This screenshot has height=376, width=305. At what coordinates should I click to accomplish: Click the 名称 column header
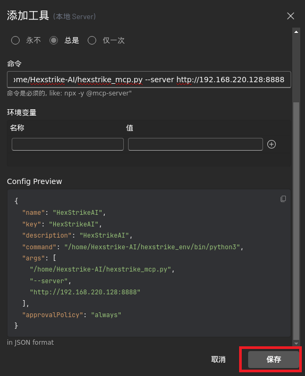(17, 128)
